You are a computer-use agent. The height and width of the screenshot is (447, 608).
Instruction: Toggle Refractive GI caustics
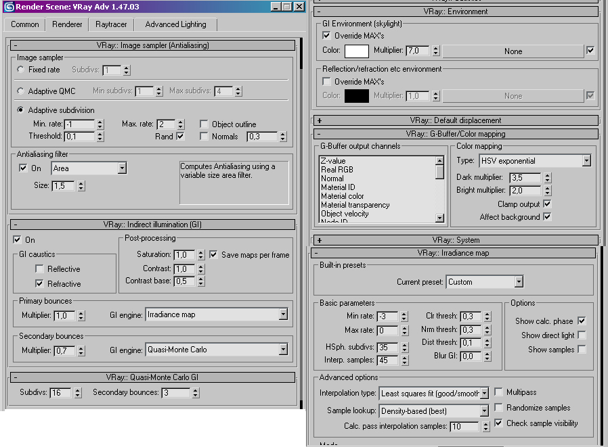click(39, 283)
